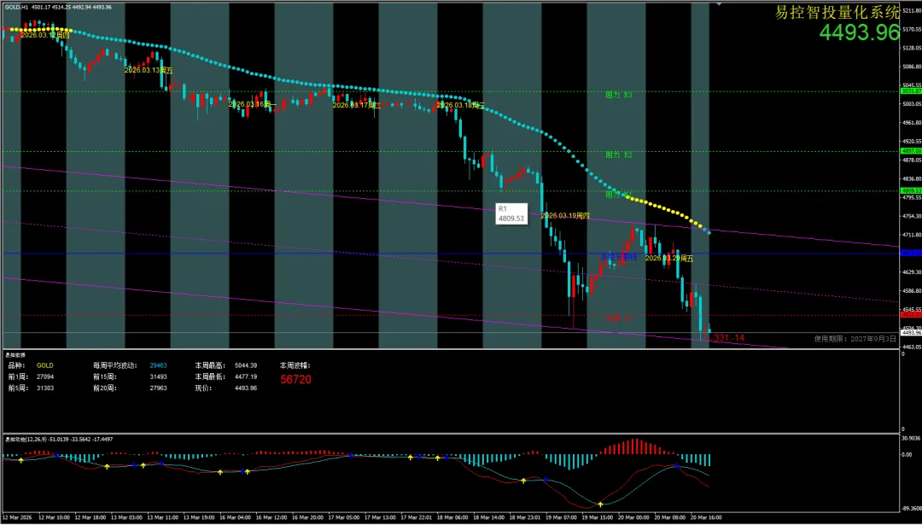Select the 2026.03.16 周一 date label
Screen dimensions: 922x525
pyautogui.click(x=253, y=104)
